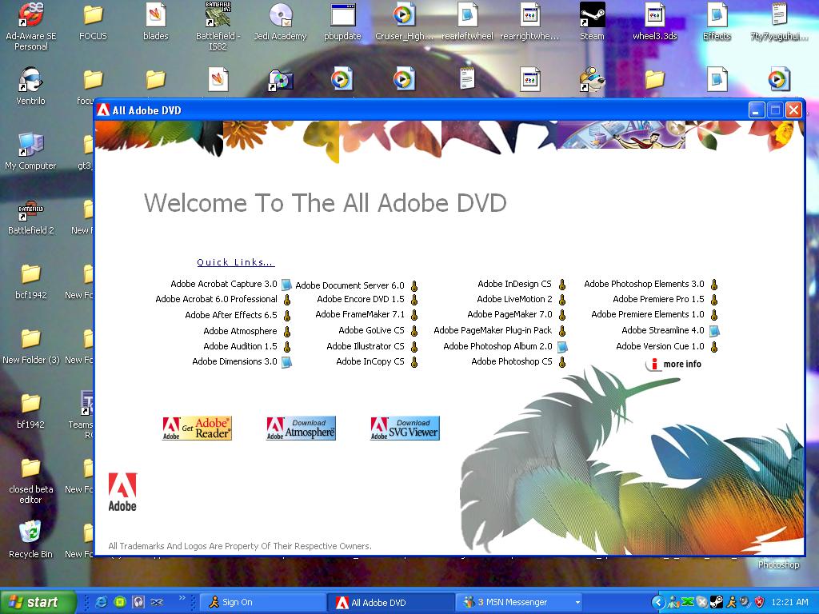The image size is (819, 614).
Task: Select the Recycle Bin desktop icon
Action: 31,540
